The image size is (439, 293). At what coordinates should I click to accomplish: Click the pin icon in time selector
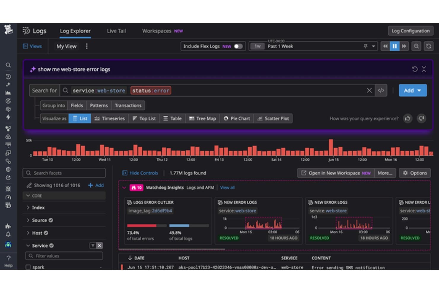(365, 46)
